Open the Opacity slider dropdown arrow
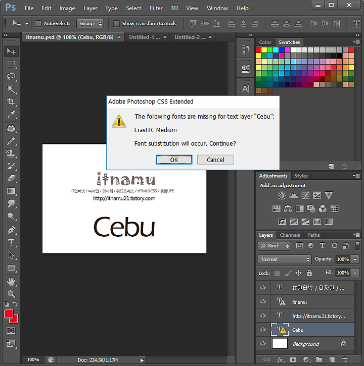Screen dimensions: 364x366 click(x=355, y=259)
